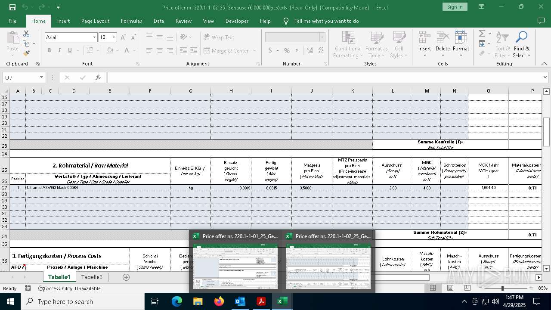551x310 pixels.
Task: Open Find & Select menu
Action: click(522, 44)
